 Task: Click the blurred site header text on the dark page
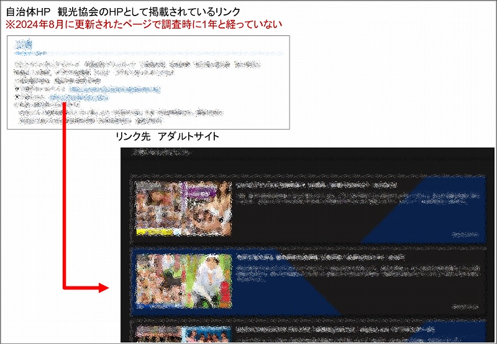[160, 153]
